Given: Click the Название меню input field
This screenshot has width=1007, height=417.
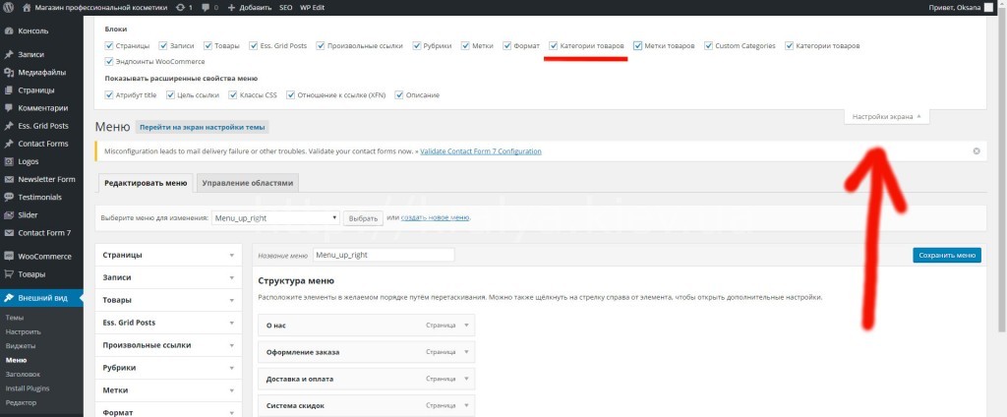Looking at the screenshot, I should [384, 255].
